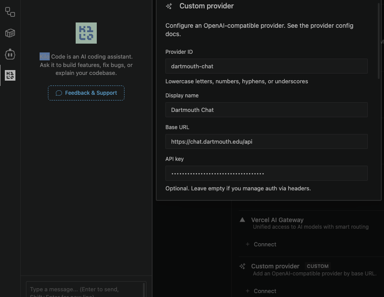Click plus icon next to Vercel Connect
Image resolution: width=384 pixels, height=297 pixels.
(248, 244)
